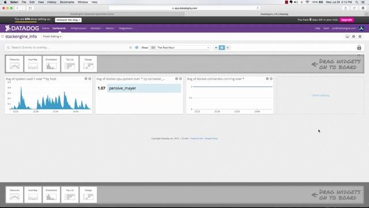Open the Metrics menu
369x208 pixels.
[110, 28]
